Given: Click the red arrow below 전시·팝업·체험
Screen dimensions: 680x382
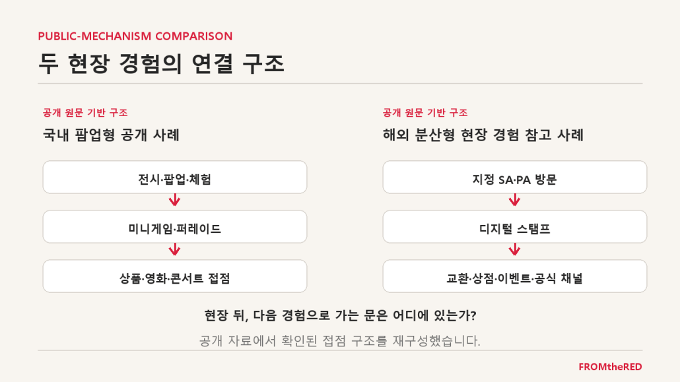Looking at the screenshot, I should (x=175, y=201).
